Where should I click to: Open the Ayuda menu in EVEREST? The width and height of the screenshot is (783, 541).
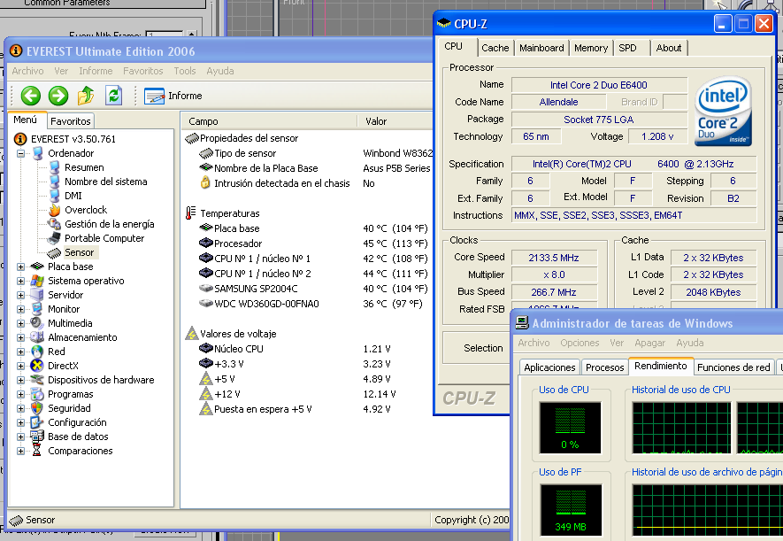219,71
